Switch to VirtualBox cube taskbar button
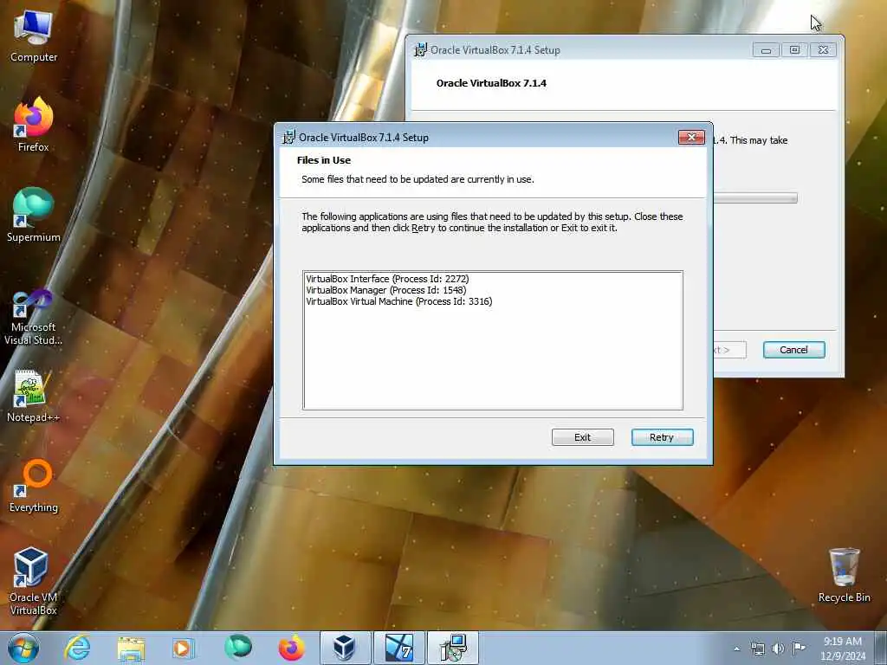The width and height of the screenshot is (887, 665). click(345, 648)
